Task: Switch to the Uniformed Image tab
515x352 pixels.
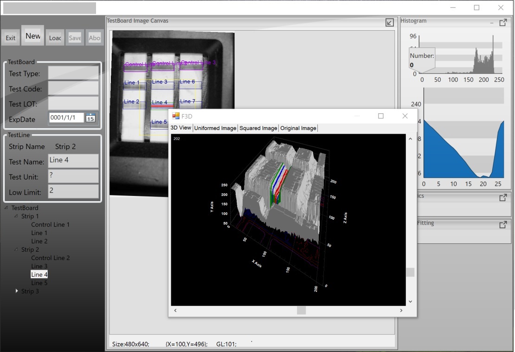Action: pos(215,128)
